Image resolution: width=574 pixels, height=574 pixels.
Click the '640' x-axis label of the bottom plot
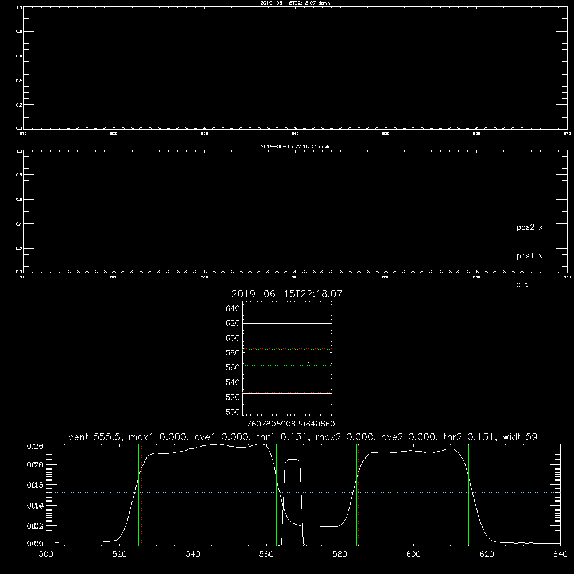click(x=560, y=554)
